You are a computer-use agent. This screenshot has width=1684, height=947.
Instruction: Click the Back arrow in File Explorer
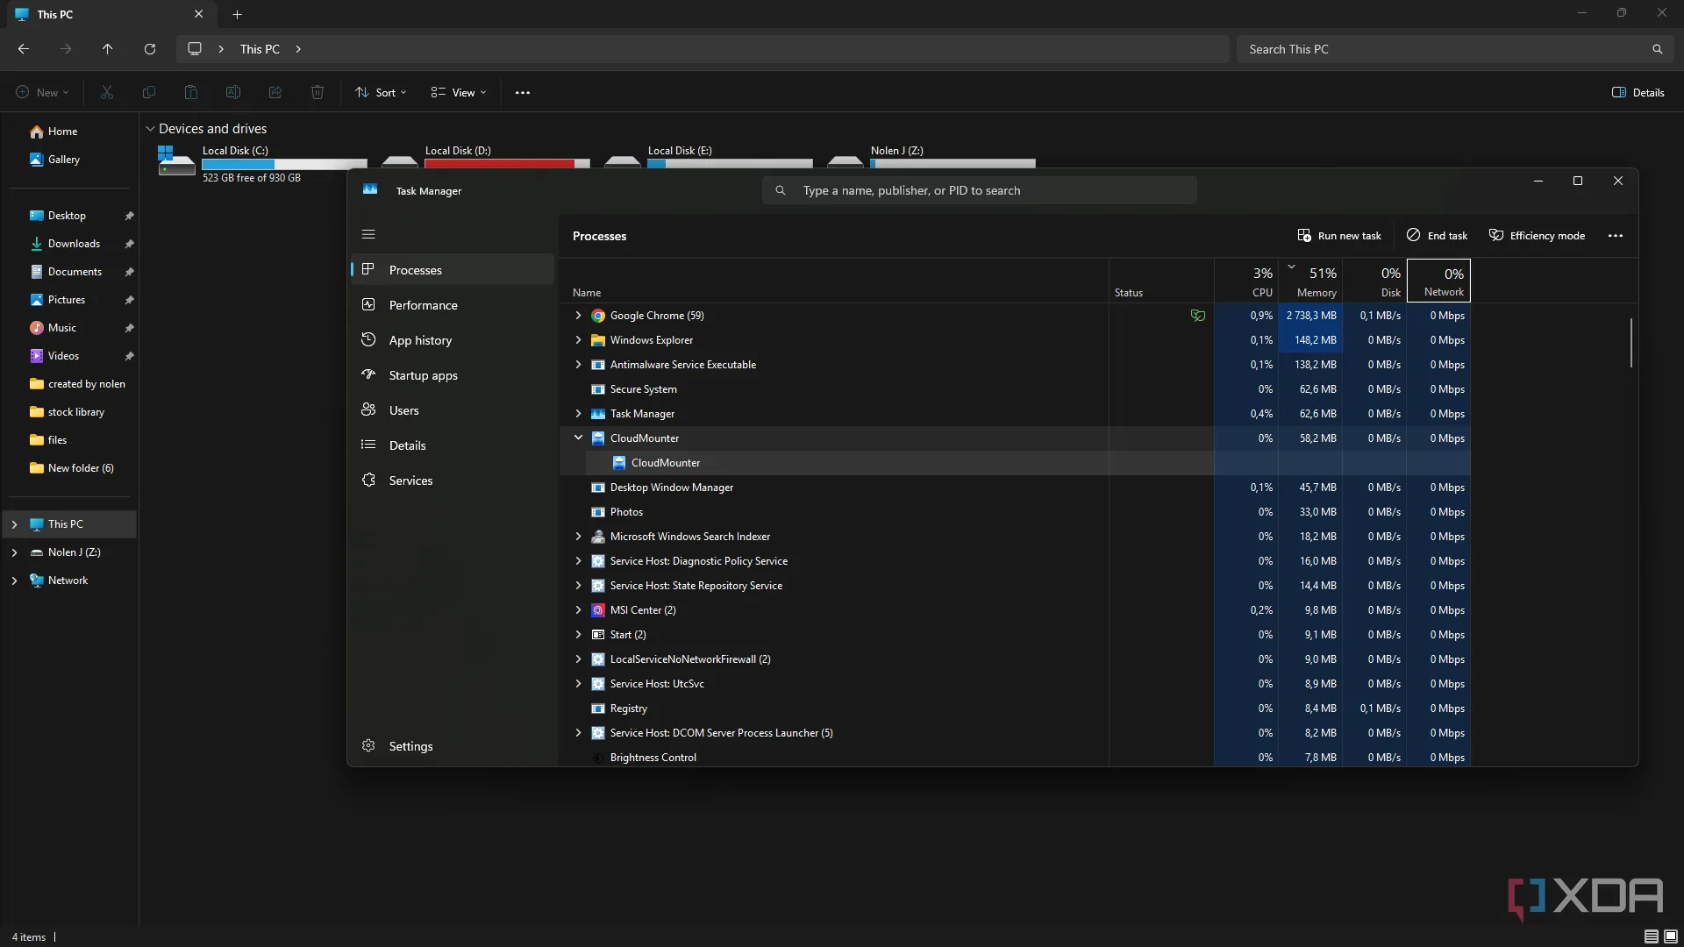pyautogui.click(x=24, y=49)
